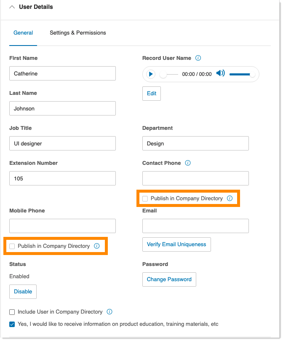Image resolution: width=283 pixels, height=341 pixels.
Task: Click Verify Email Uniqueness
Action: click(176, 244)
